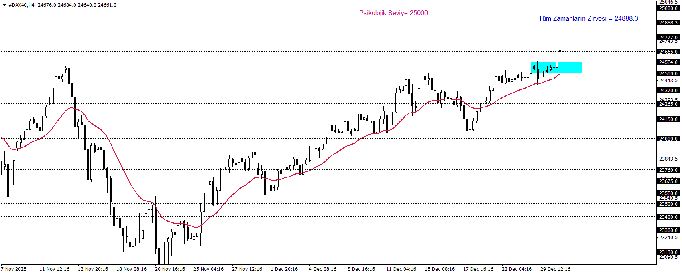Click the 24265.0 price level label
Image resolution: width=682 pixels, height=274 pixels.
pos(668,104)
